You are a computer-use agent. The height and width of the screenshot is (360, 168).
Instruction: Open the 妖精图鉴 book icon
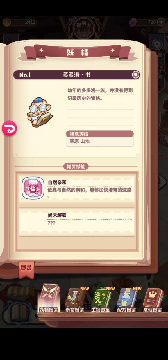coord(49,298)
